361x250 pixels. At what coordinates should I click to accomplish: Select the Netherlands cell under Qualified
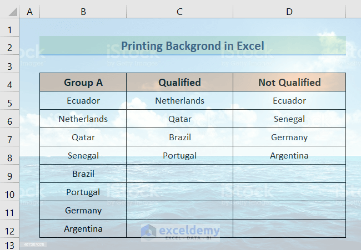pos(179,101)
